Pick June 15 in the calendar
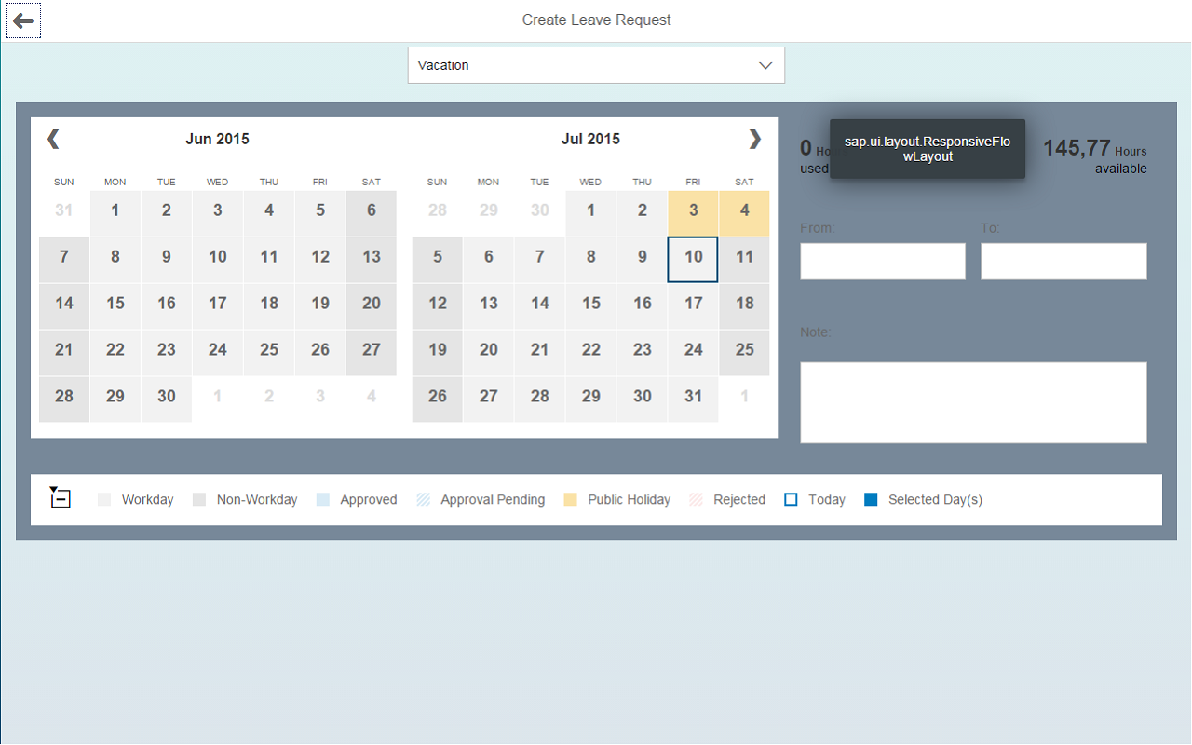This screenshot has width=1192, height=745. pos(115,305)
